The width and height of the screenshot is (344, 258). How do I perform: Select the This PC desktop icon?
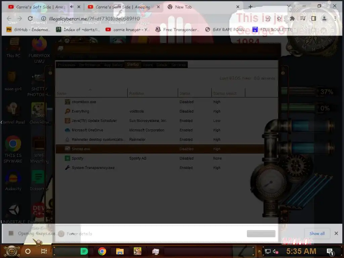pos(13,47)
